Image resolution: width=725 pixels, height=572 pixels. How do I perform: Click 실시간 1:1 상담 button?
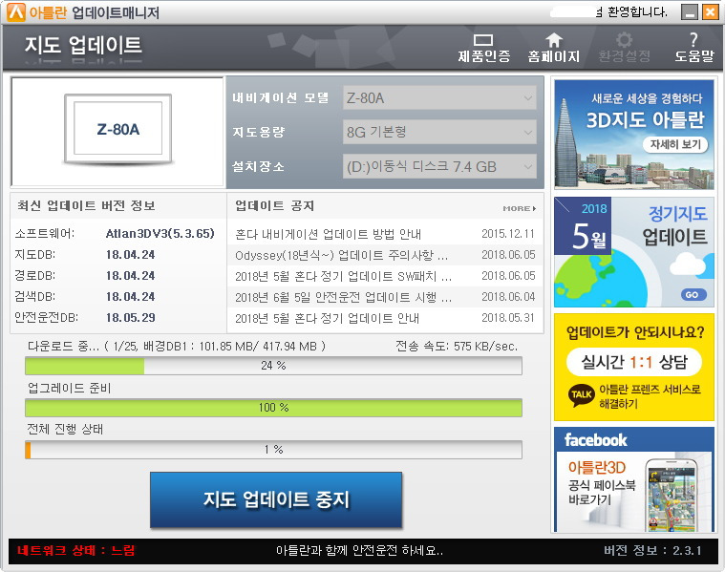(x=634, y=362)
